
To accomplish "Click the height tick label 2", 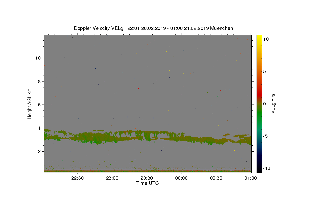I will 39,151.
